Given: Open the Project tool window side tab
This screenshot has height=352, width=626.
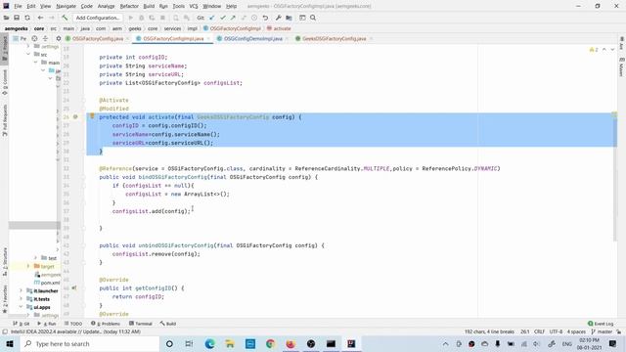Looking at the screenshot, I should tap(5, 48).
